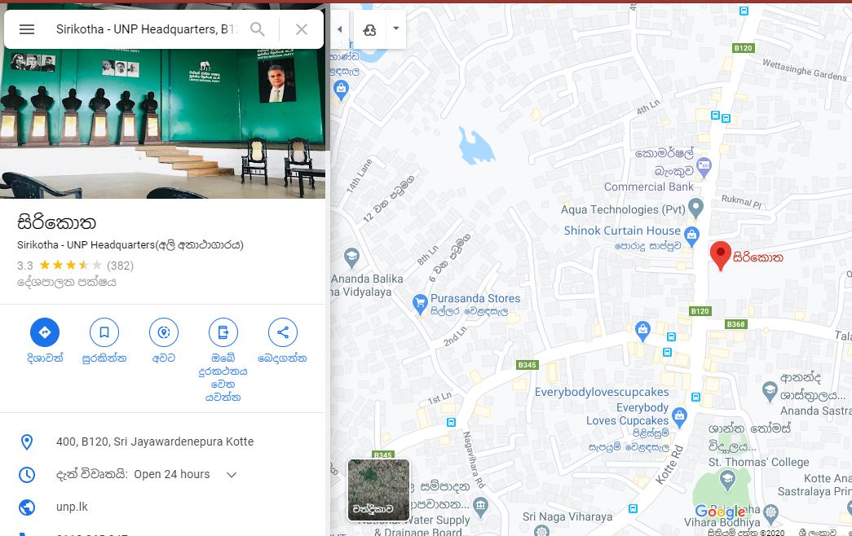
Task: Click shopping marker left of B120 junction
Action: click(x=642, y=330)
